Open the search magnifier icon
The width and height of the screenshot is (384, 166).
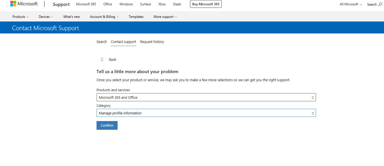click(x=380, y=4)
